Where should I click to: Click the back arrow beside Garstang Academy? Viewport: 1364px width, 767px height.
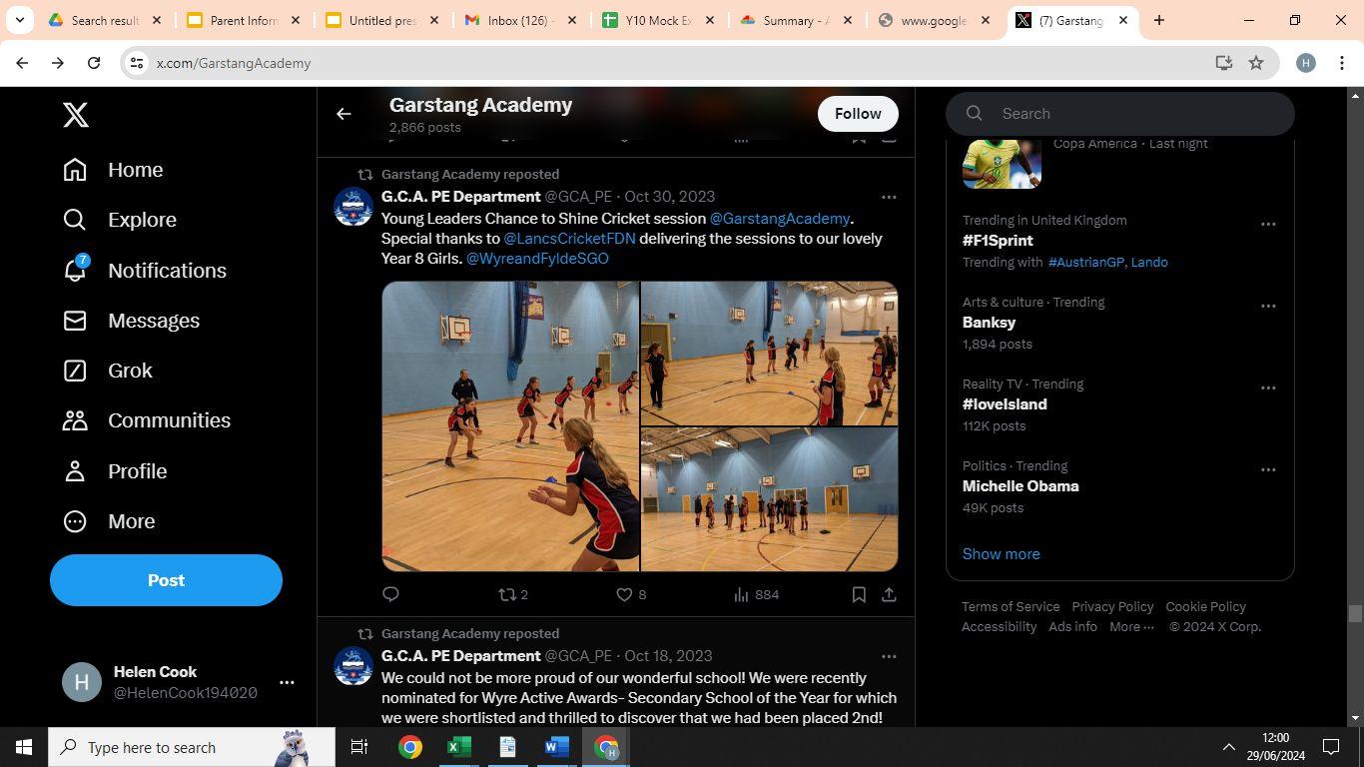(343, 114)
